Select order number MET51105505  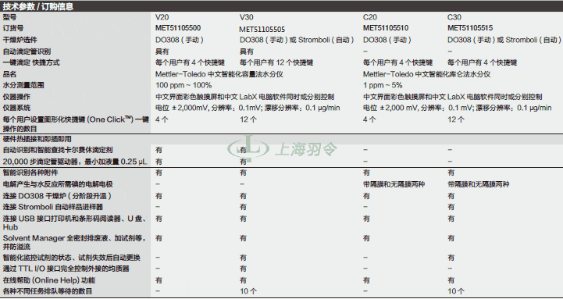(x=262, y=29)
